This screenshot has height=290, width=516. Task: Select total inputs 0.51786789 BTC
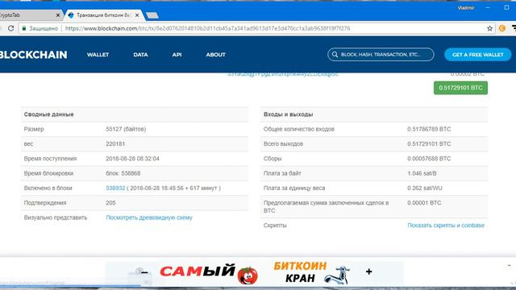point(429,129)
